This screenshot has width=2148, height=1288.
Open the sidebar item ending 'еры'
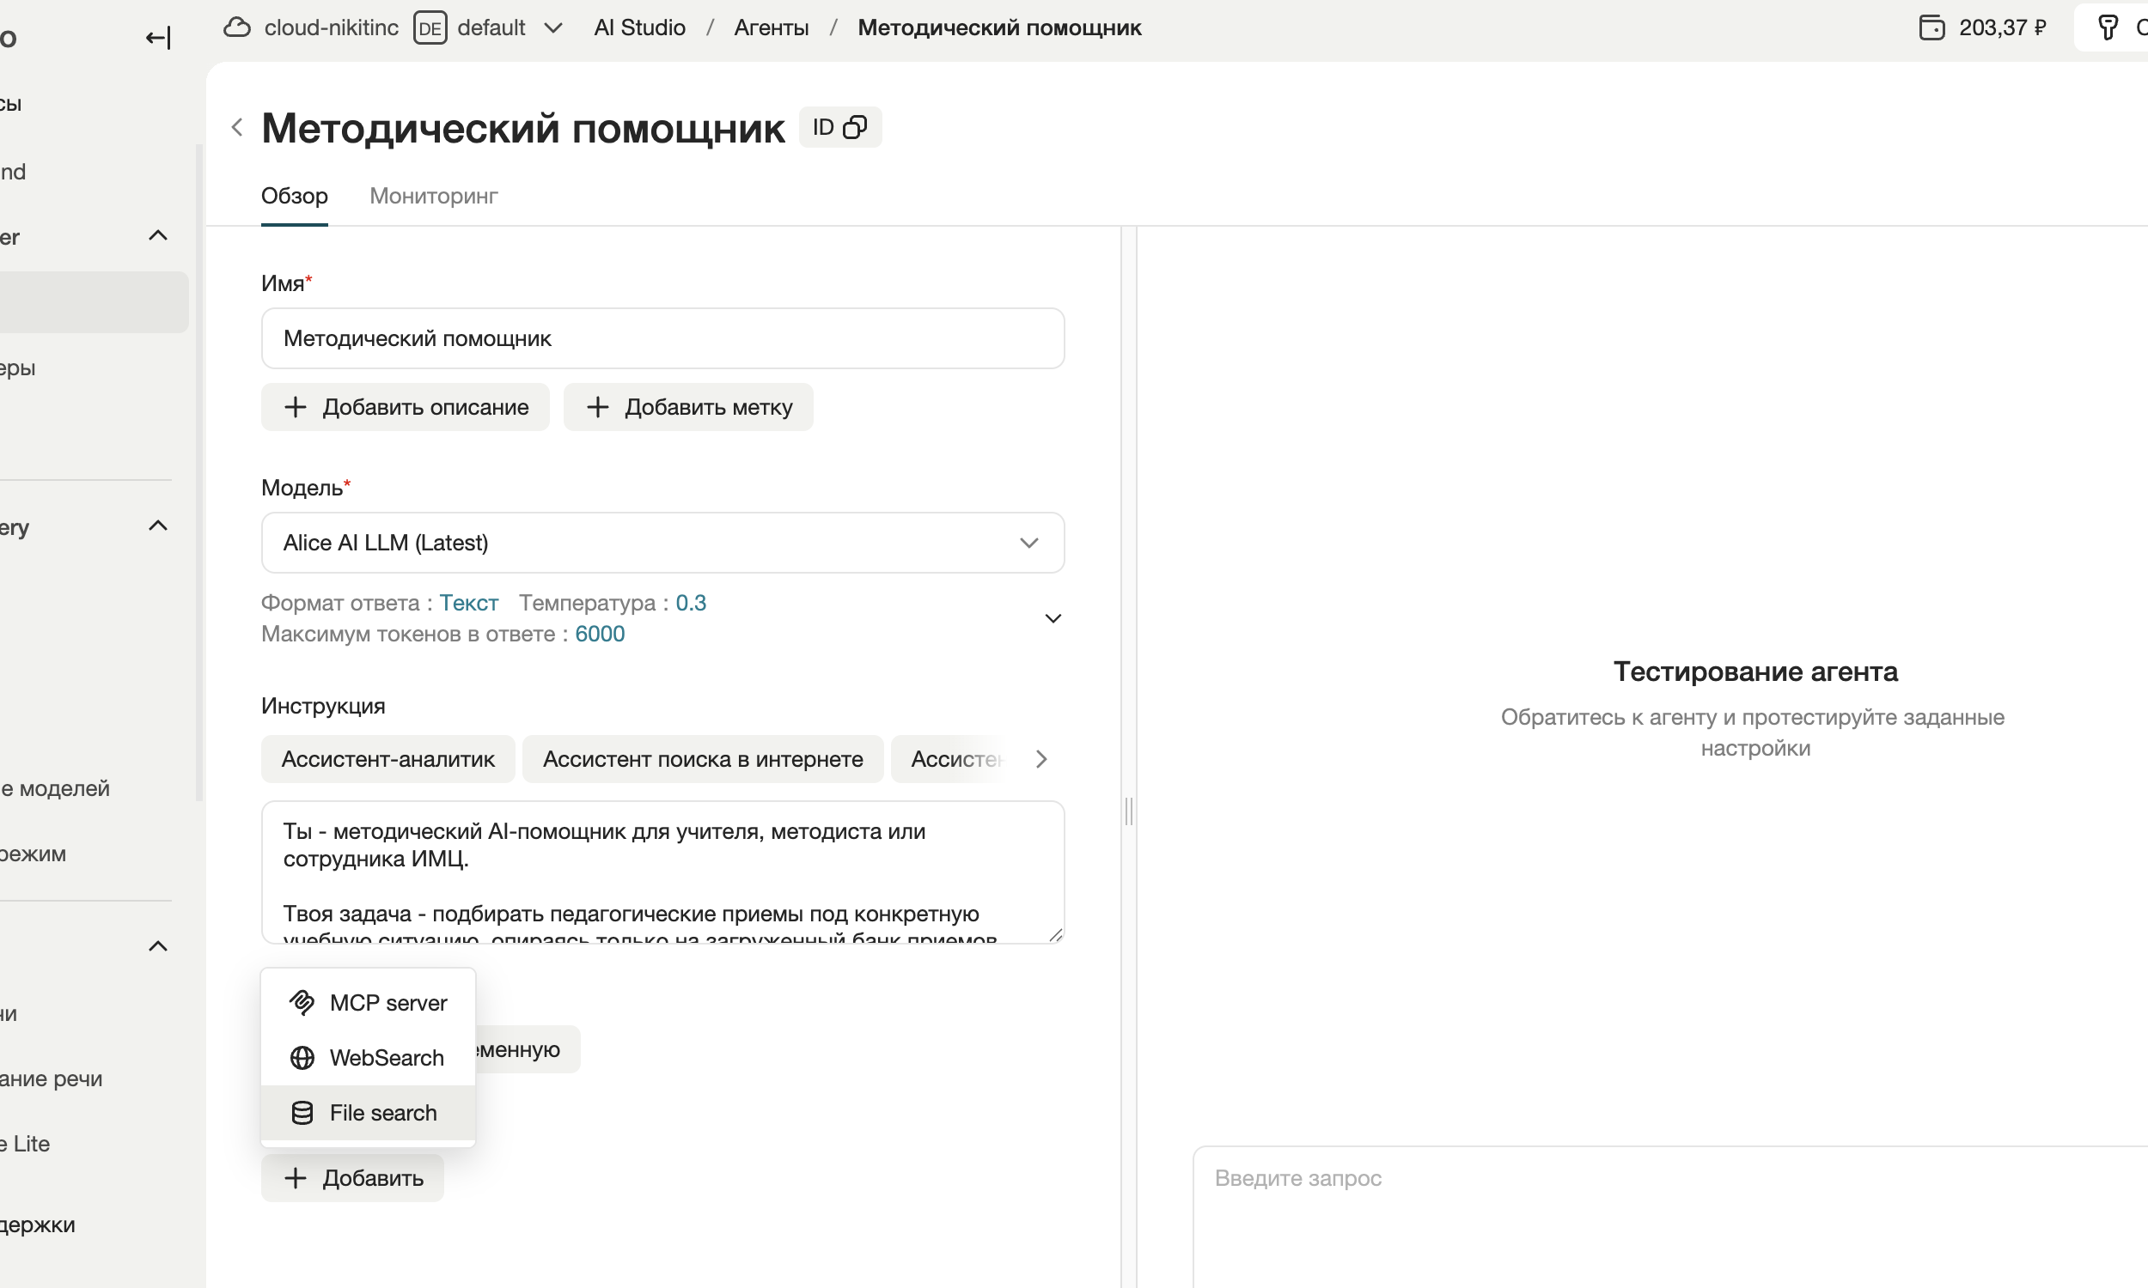click(18, 368)
